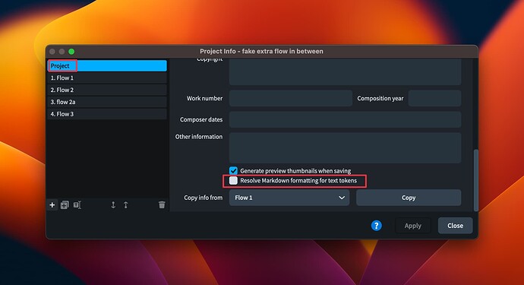Select 3. flow 2a in the list

107,102
